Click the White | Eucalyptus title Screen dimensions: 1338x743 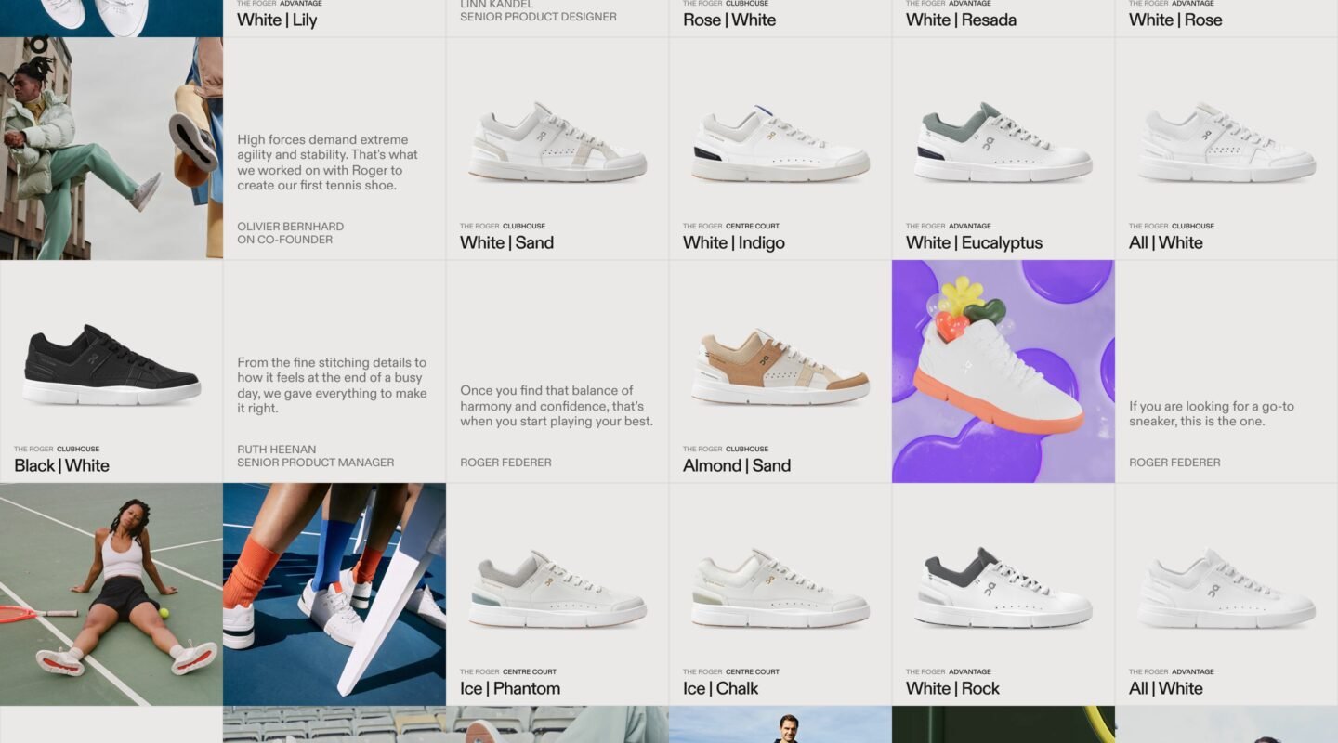[975, 242]
